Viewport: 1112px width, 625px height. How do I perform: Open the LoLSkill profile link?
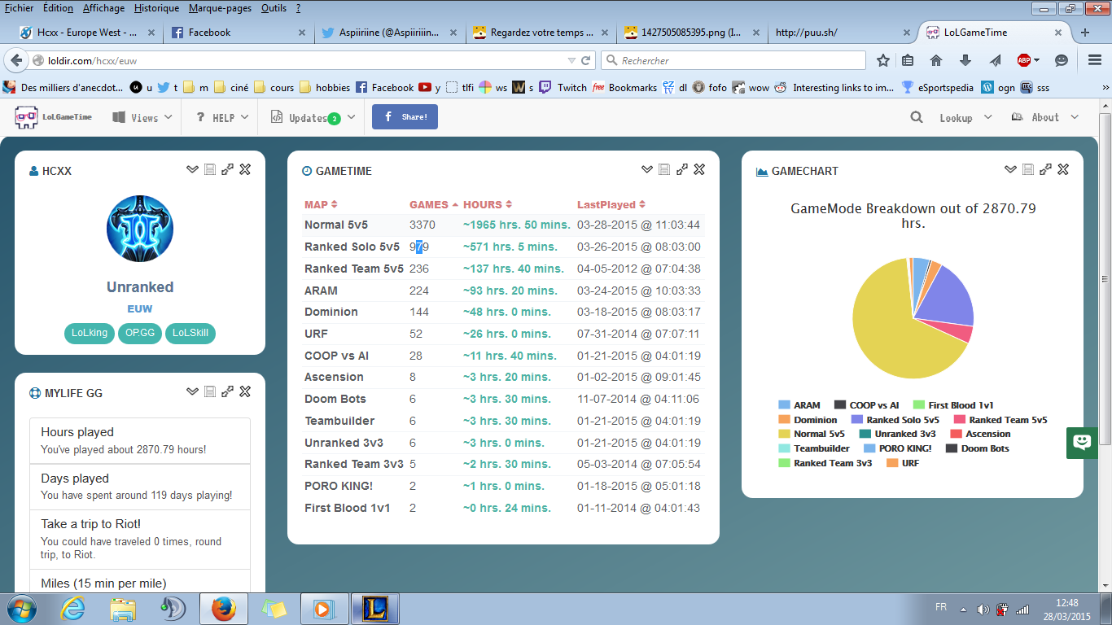pos(190,333)
